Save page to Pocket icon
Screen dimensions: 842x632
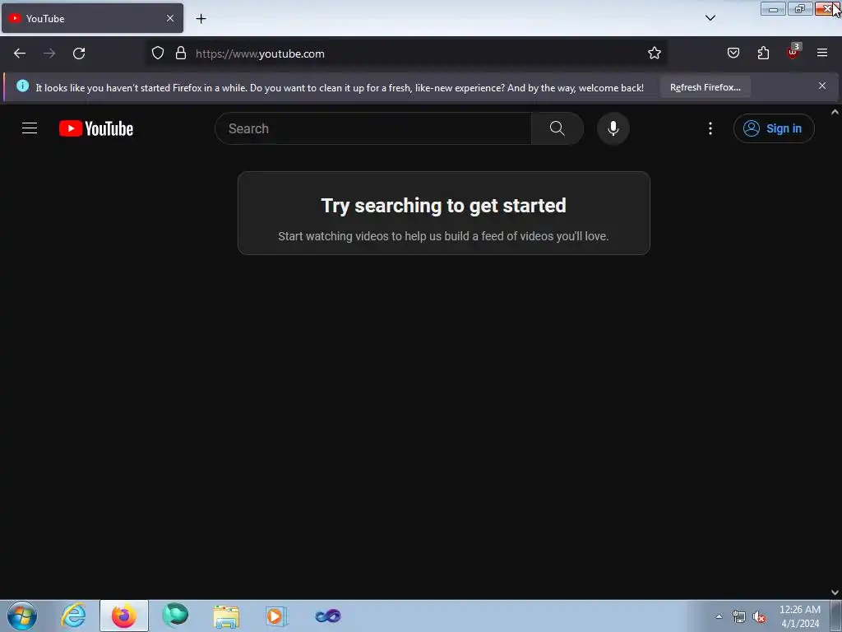733,53
